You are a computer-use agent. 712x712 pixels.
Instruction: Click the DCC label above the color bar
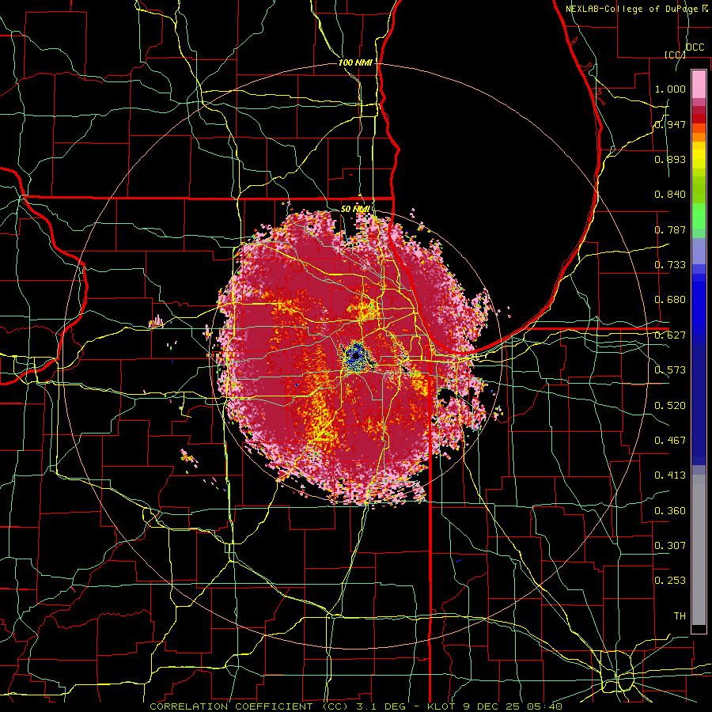695,47
